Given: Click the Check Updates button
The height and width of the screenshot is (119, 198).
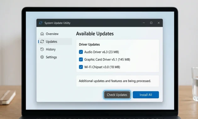Looking at the screenshot, I should pyautogui.click(x=117, y=95).
